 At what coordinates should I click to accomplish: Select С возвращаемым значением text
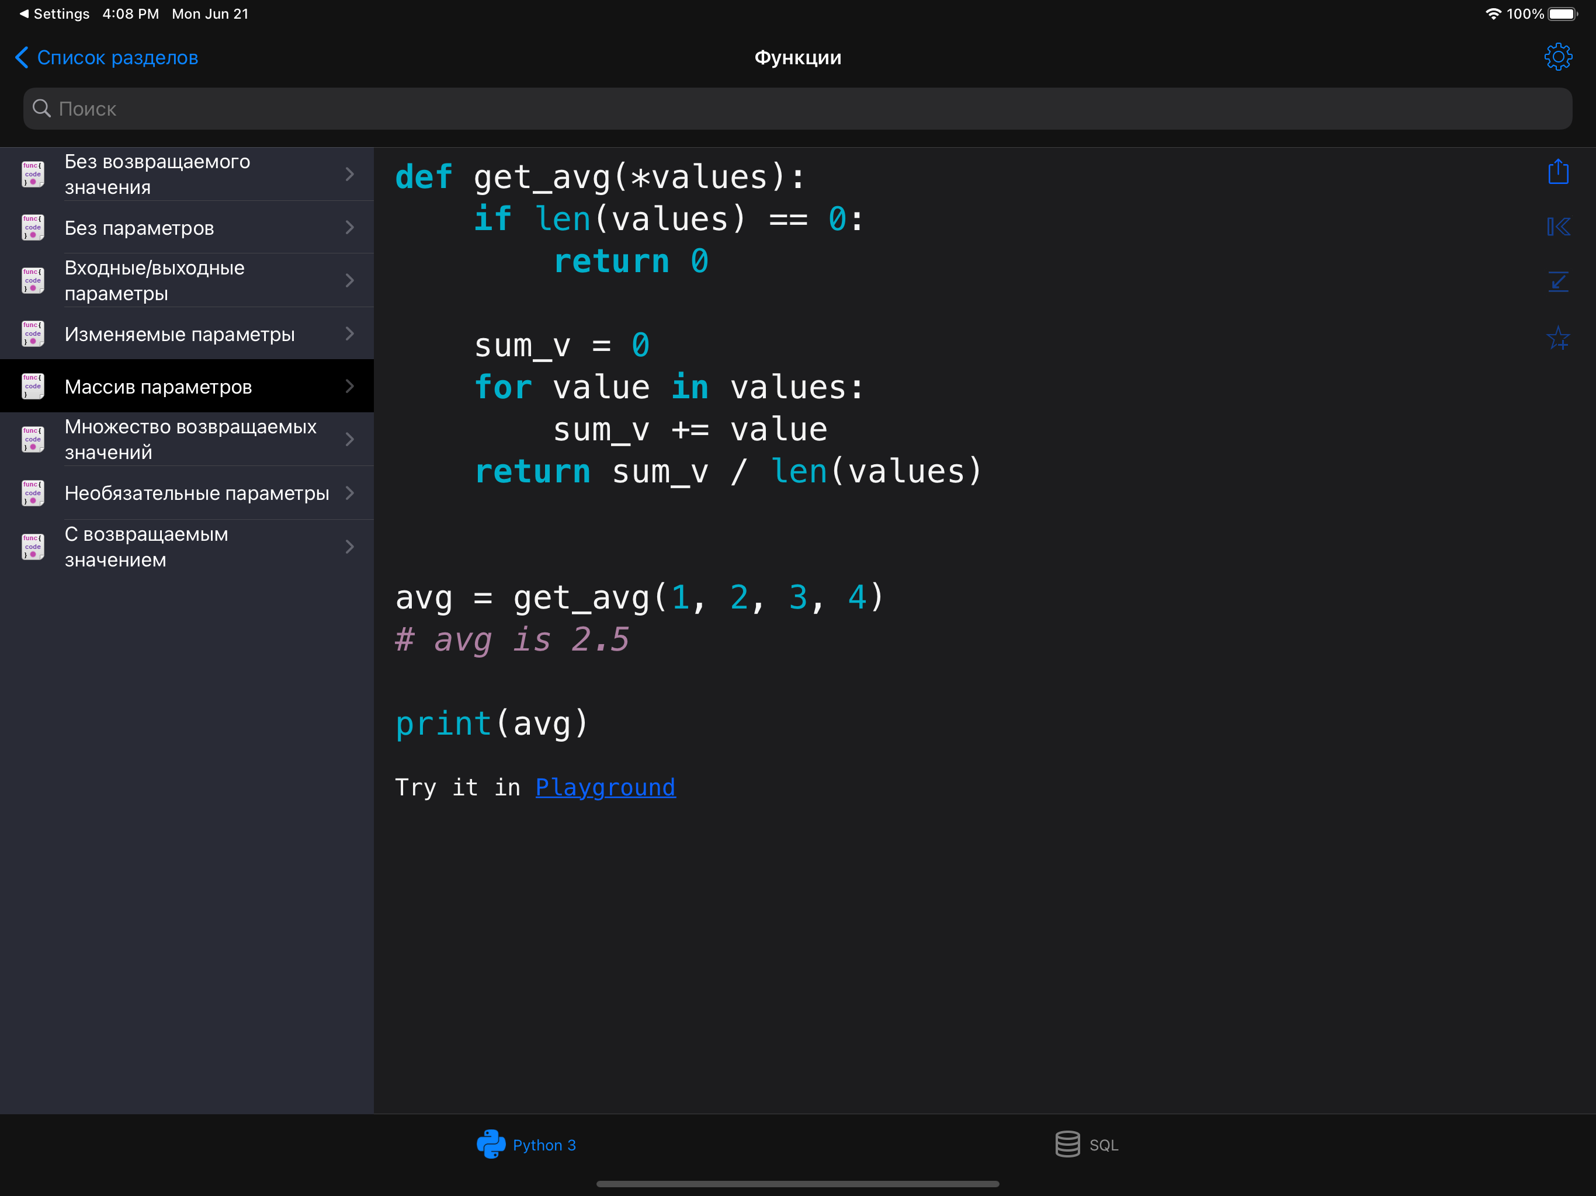(x=147, y=547)
